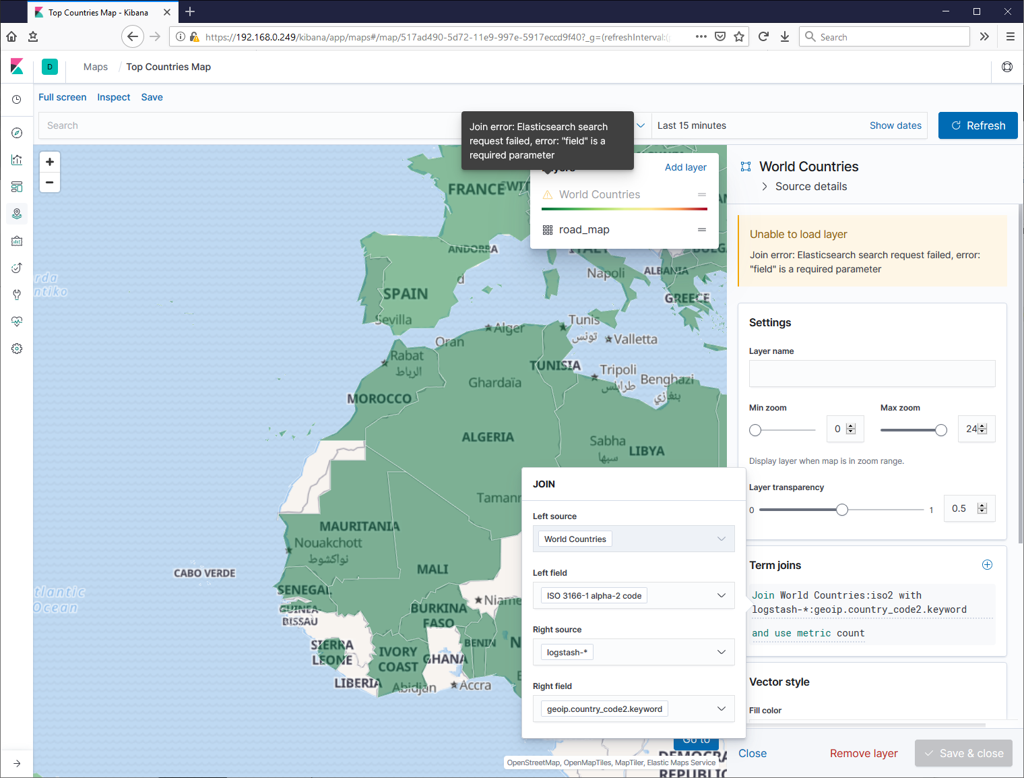This screenshot has width=1024, height=778.
Task: Show more toolbar items chevron
Action: point(984,36)
